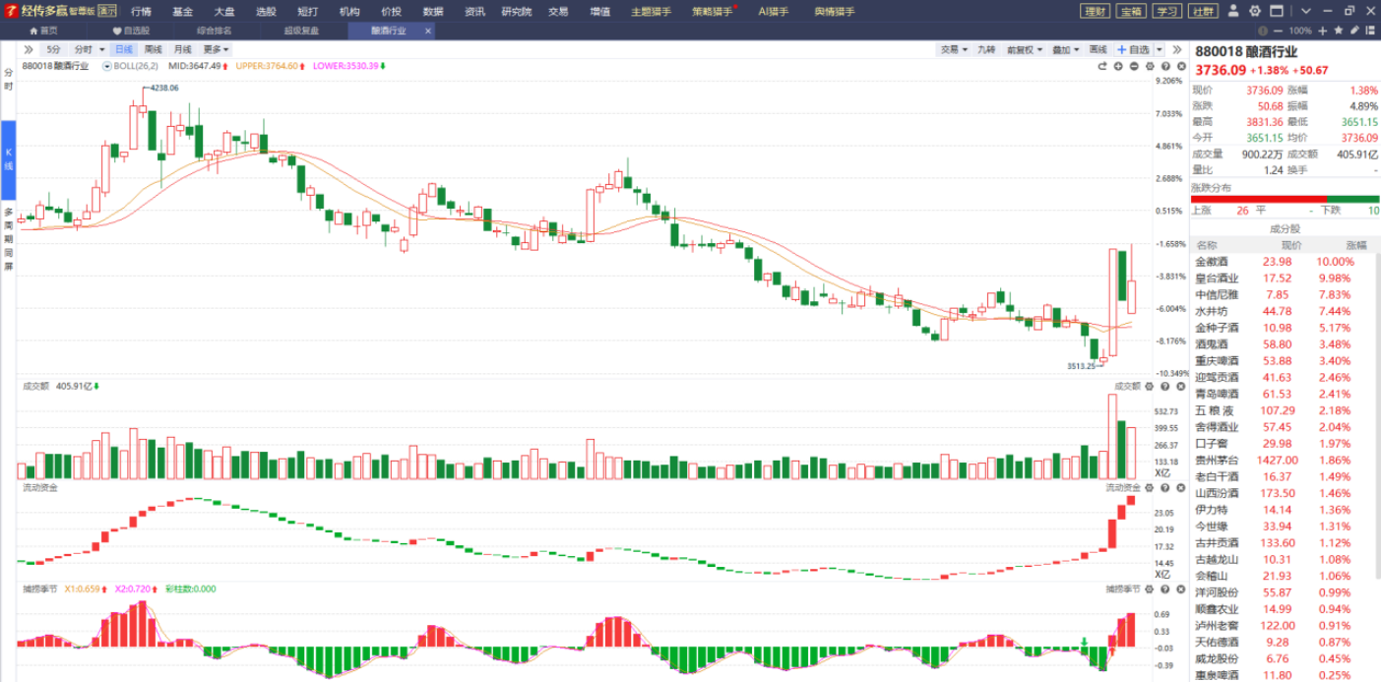The image size is (1381, 682).
Task: Zoom in the K-line chart with plus icon
Action: pos(1118,66)
